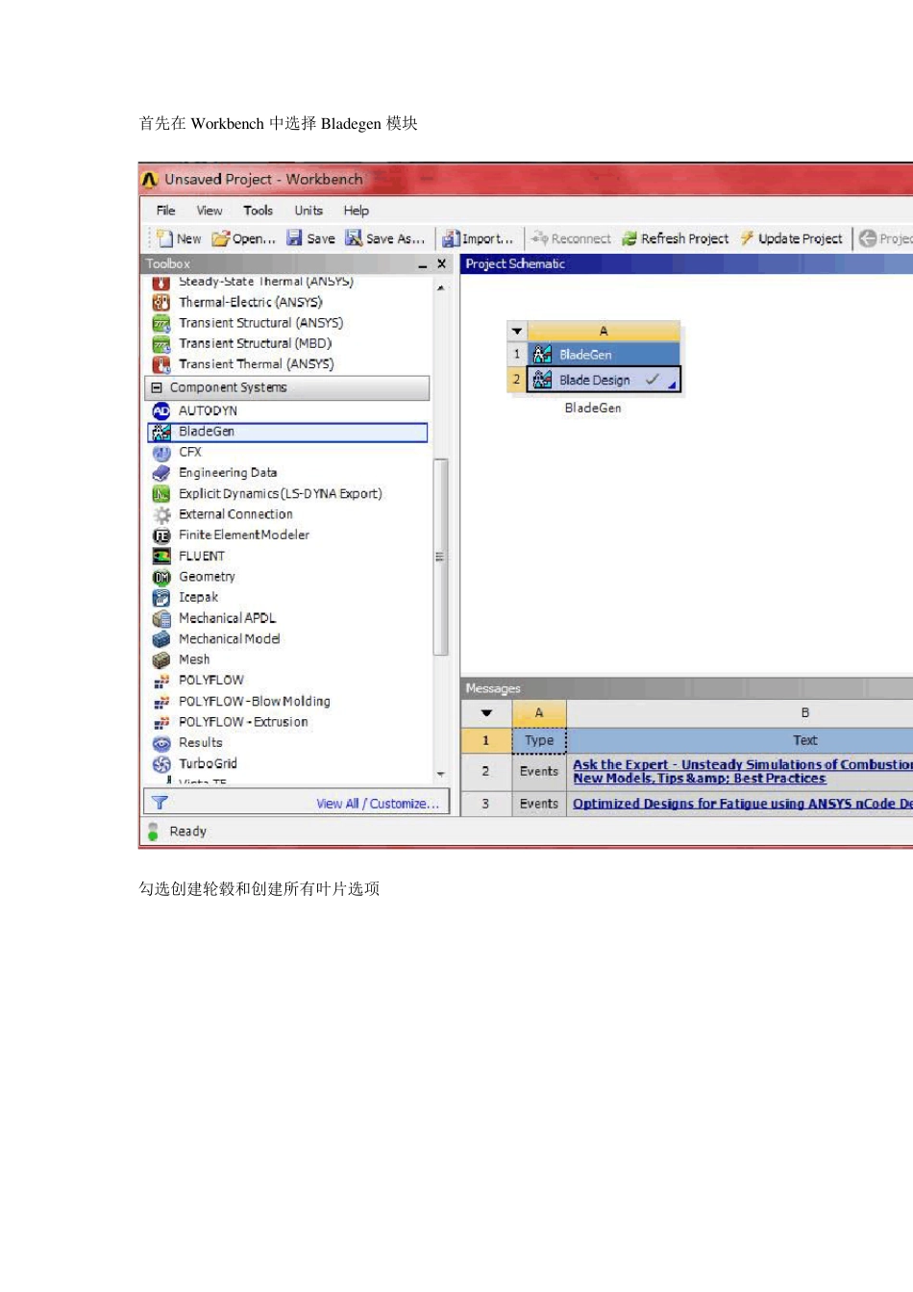Open the Messages table dropdown arrow

[x=486, y=713]
